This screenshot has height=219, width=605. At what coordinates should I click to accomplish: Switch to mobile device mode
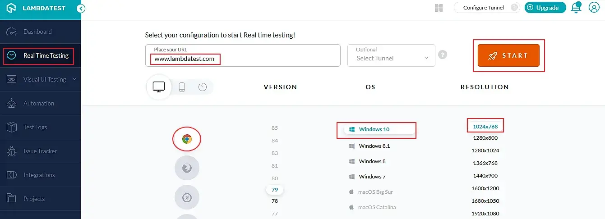[182, 87]
